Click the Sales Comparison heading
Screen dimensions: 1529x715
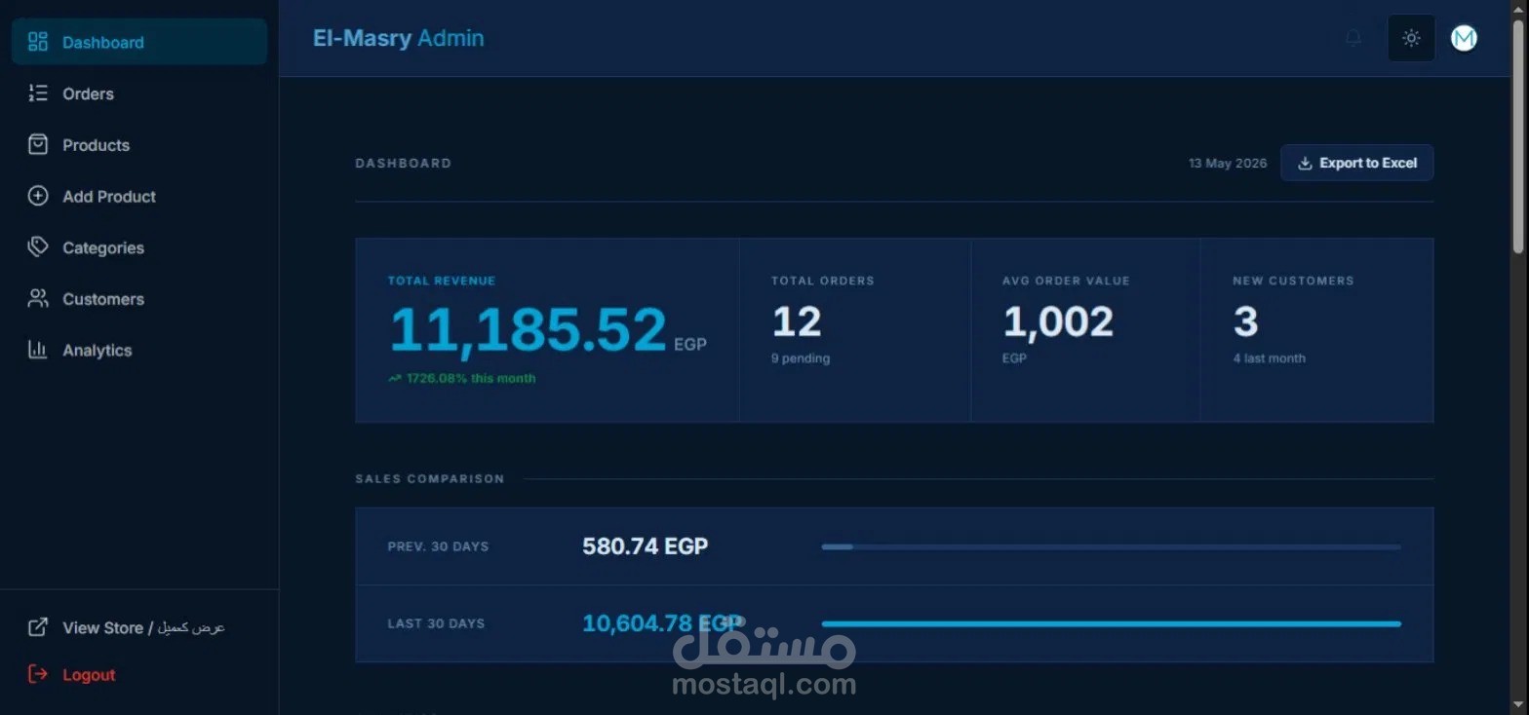pyautogui.click(x=430, y=478)
